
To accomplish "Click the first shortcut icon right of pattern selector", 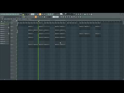I will [61, 17].
